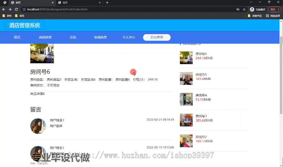Screen dimensions: 283x167
Task: Click the page vertical scrollbar thumb
Action: pos(281,75)
